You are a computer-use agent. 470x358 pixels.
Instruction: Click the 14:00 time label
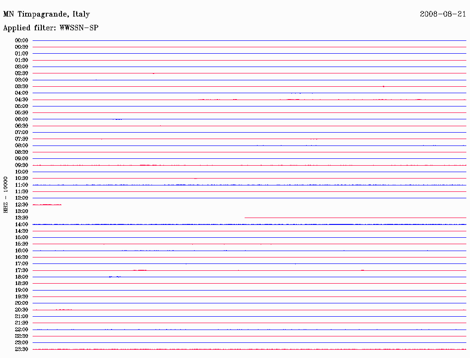[x=22, y=224]
